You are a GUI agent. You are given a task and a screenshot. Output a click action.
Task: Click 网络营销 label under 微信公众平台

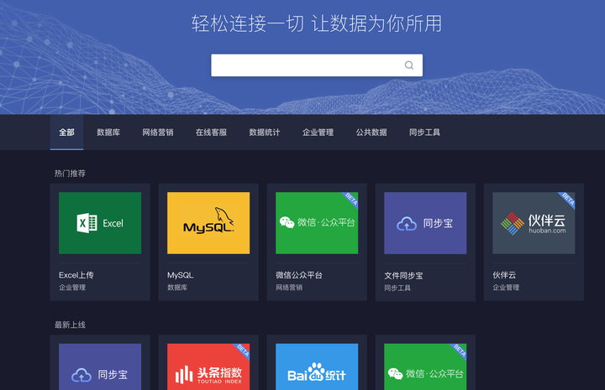point(289,287)
